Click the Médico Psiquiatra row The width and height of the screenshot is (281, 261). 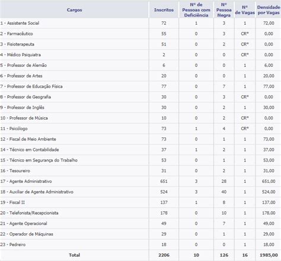140,54
